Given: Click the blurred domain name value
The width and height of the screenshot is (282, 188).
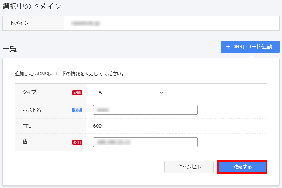Looking at the screenshot, I should tap(85, 23).
